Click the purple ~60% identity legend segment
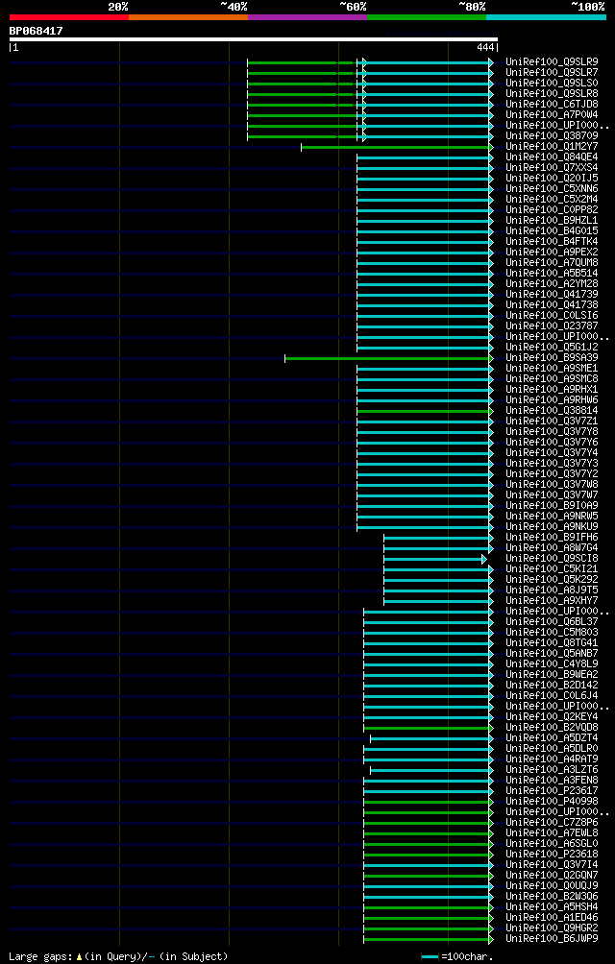The image size is (615, 964). coord(307,17)
